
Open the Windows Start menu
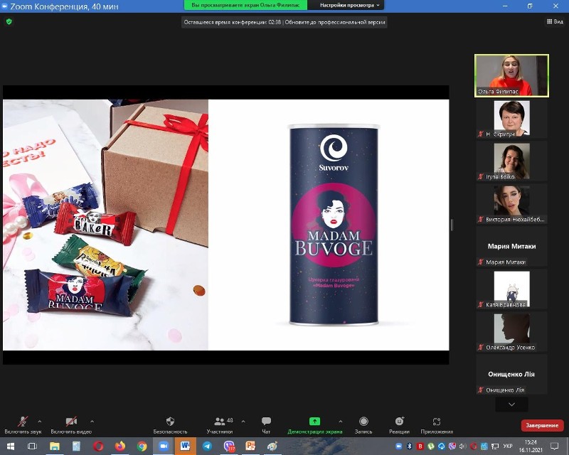click(10, 446)
